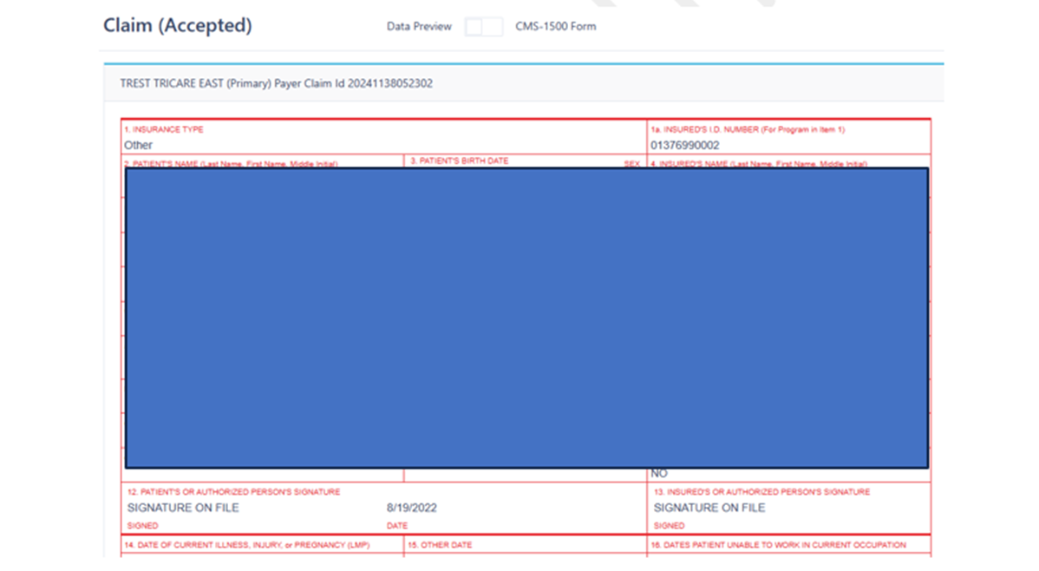Click the Claim (Accepted) heading
Viewport: 1039px width, 571px height.
178,26
